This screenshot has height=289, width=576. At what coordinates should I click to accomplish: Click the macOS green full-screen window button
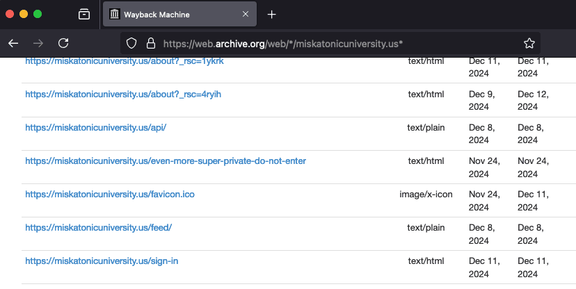(38, 14)
